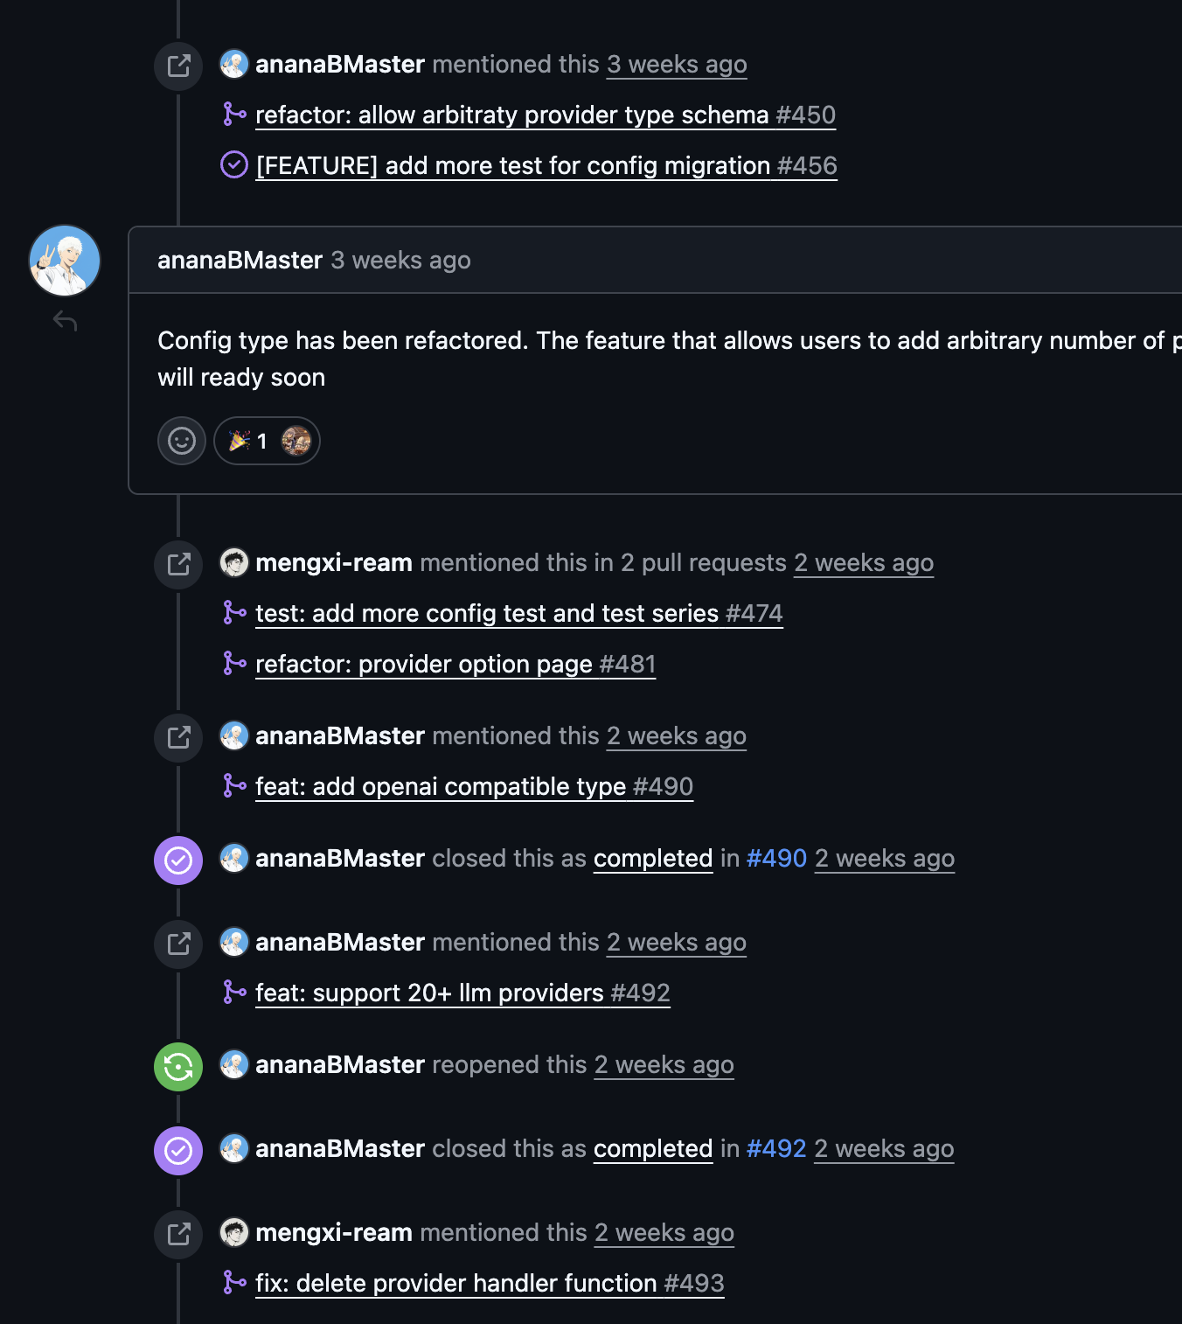Click the blue #490 reference in closed event
1182x1324 pixels.
776,859
